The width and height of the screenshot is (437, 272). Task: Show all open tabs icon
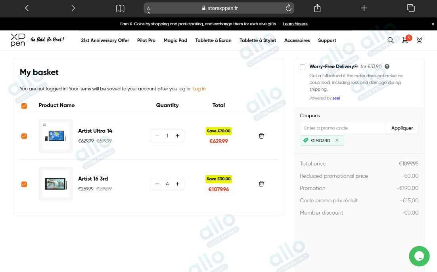coord(411,8)
